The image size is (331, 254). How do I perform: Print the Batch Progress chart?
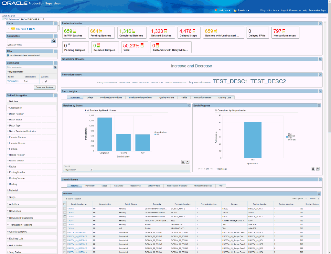pyautogui.click(x=313, y=169)
